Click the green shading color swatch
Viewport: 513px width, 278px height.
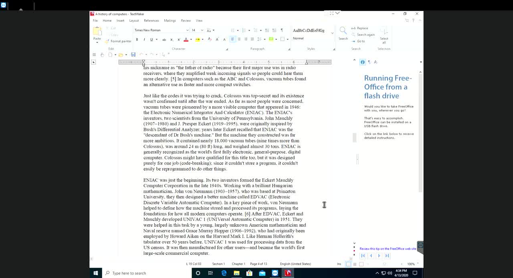[271, 39]
